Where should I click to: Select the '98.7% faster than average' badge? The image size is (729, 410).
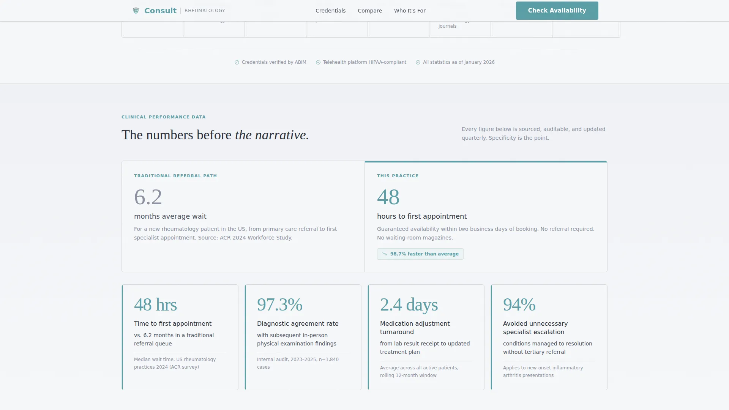pyautogui.click(x=420, y=254)
